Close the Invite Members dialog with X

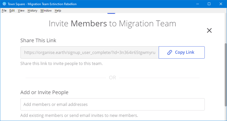pos(209,30)
